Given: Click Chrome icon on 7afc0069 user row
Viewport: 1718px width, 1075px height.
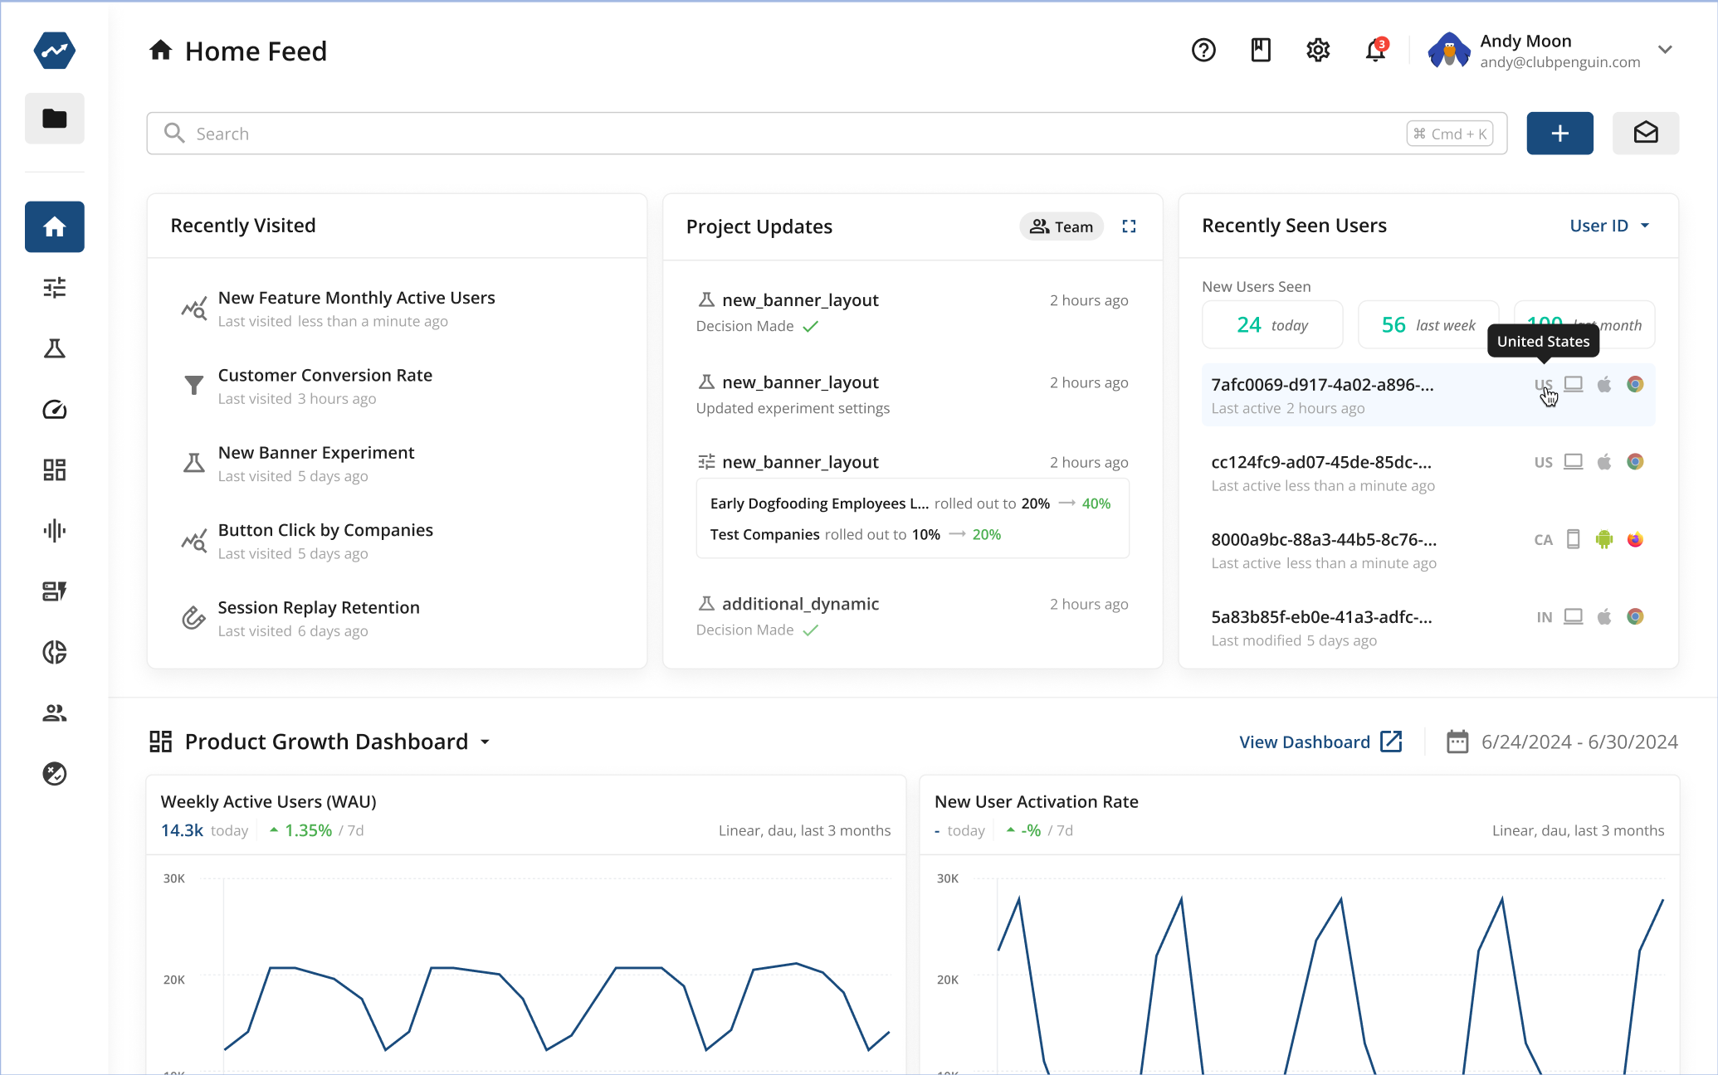Looking at the screenshot, I should pyautogui.click(x=1635, y=384).
